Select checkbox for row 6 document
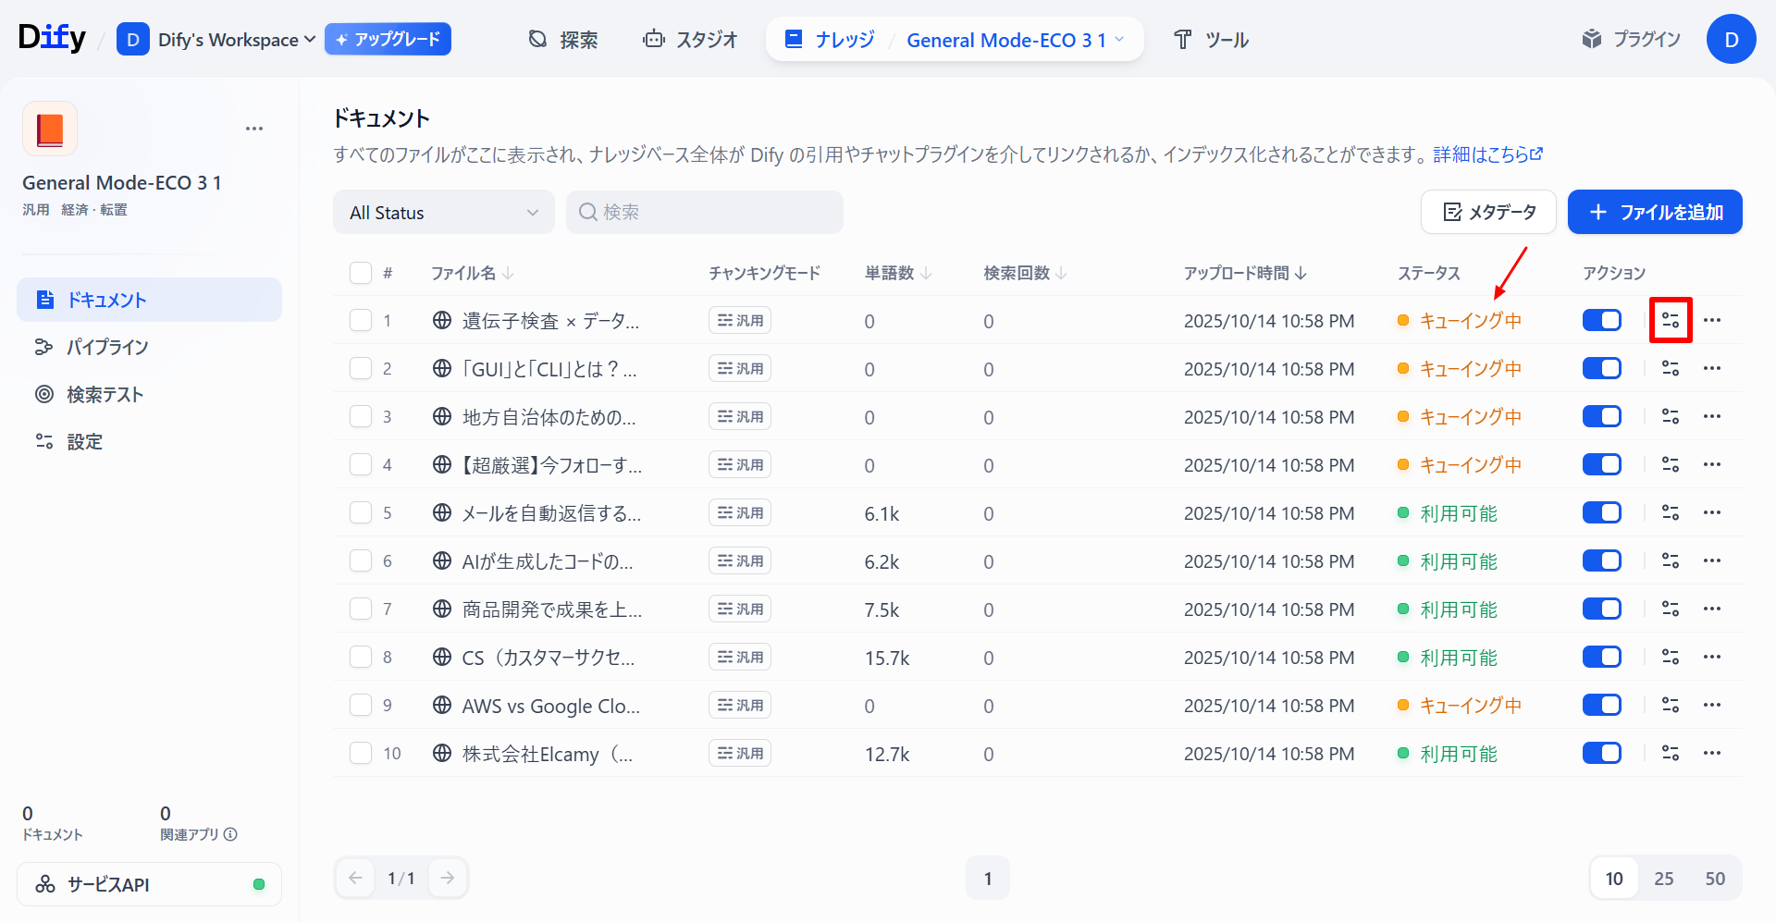This screenshot has width=1776, height=923. 361,560
